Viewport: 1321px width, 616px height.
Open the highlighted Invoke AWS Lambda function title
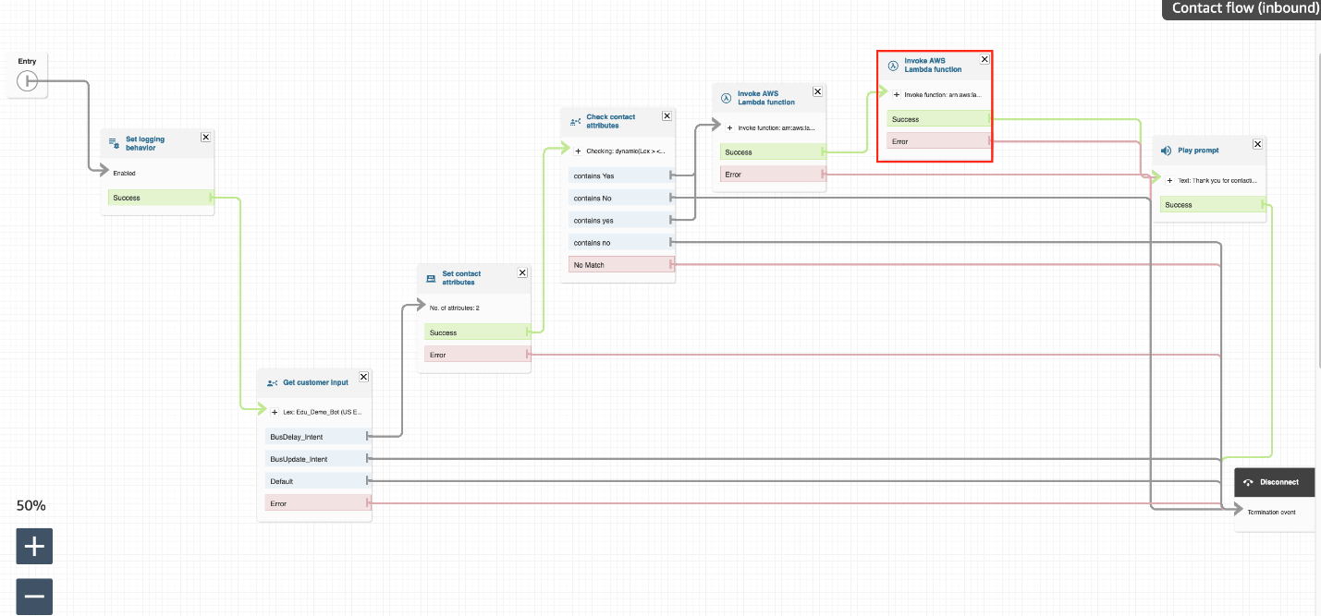(933, 65)
